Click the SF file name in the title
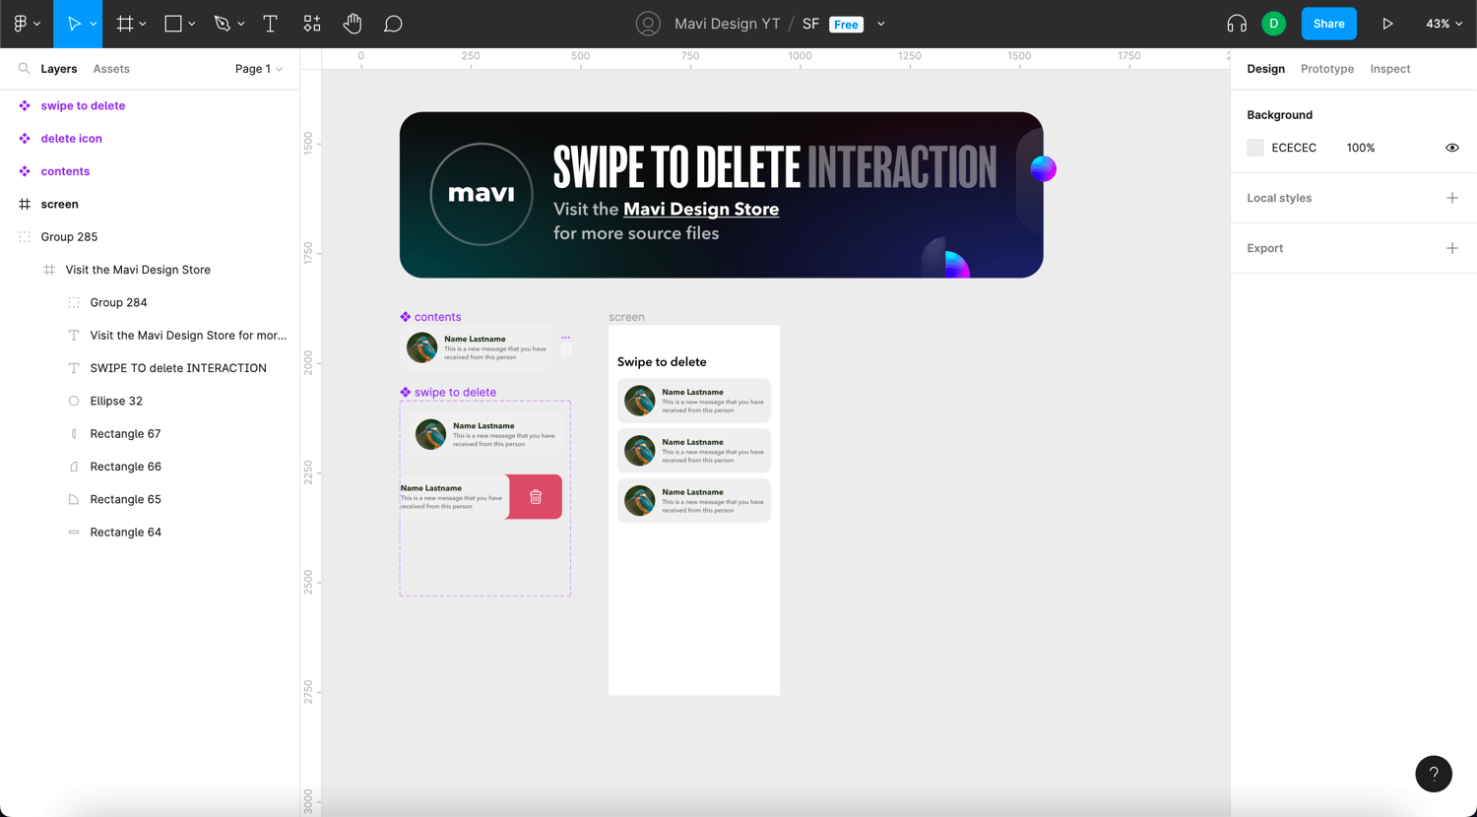The height and width of the screenshot is (817, 1477). 810,24
